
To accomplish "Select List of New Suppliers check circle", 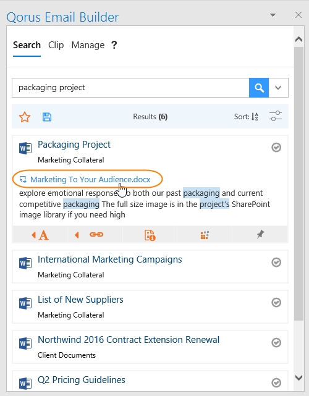I will click(276, 302).
